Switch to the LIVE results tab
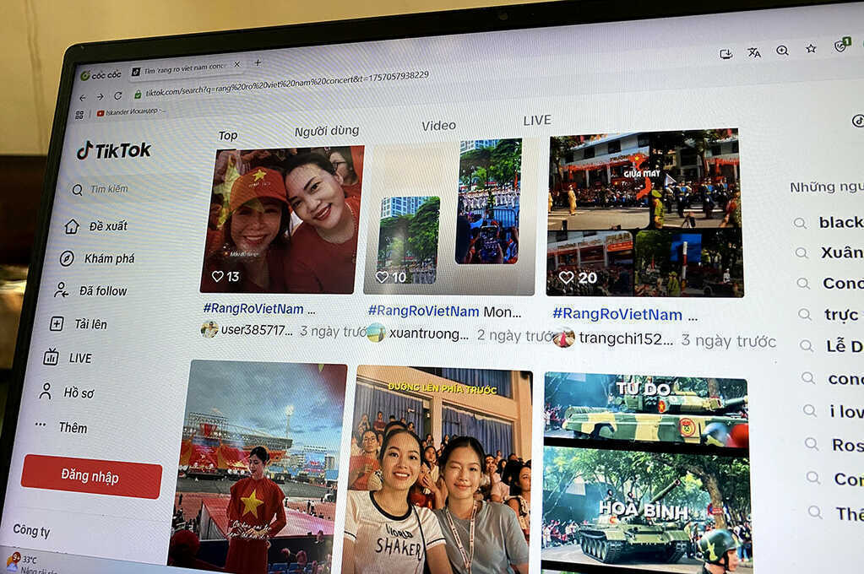This screenshot has height=574, width=864. click(537, 120)
